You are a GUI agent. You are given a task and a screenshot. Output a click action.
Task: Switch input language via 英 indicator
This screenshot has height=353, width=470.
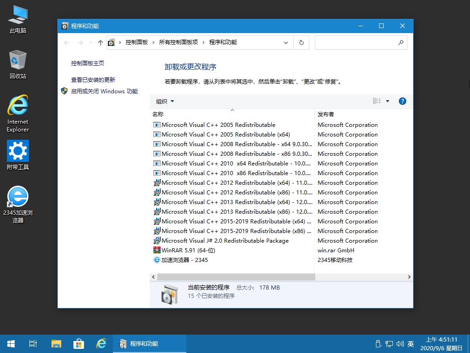point(411,344)
